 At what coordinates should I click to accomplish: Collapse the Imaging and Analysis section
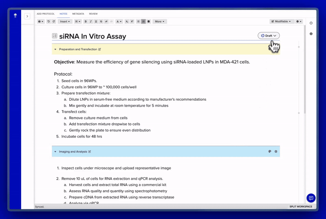55,152
